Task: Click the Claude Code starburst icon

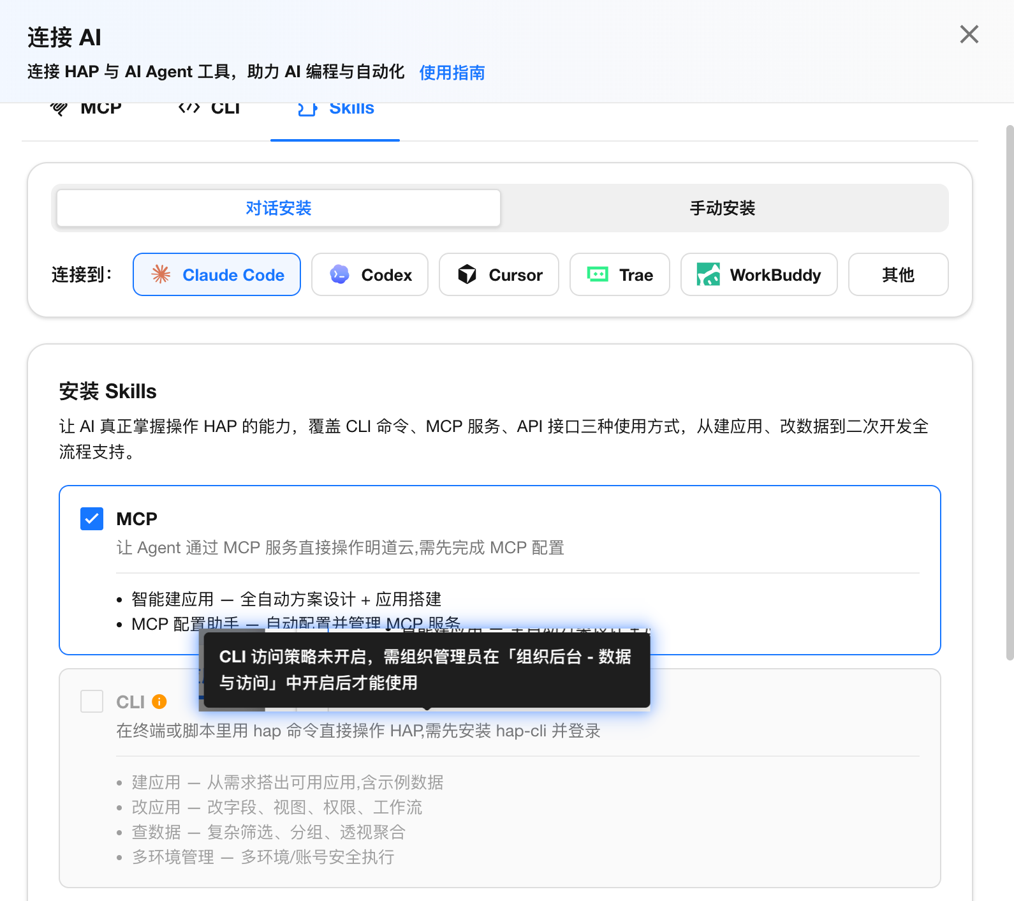Action: tap(161, 274)
